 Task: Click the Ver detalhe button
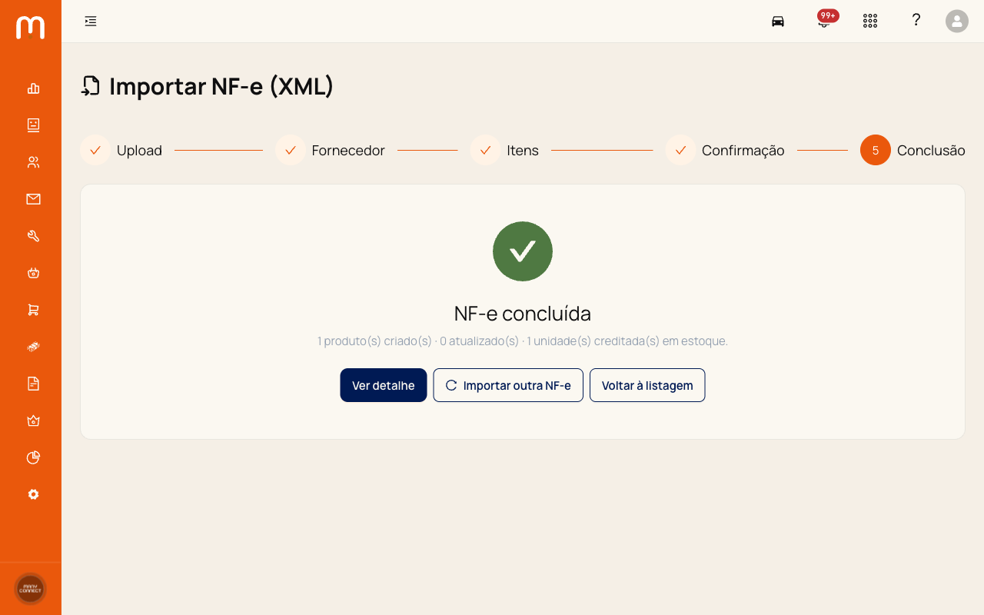[x=384, y=385]
